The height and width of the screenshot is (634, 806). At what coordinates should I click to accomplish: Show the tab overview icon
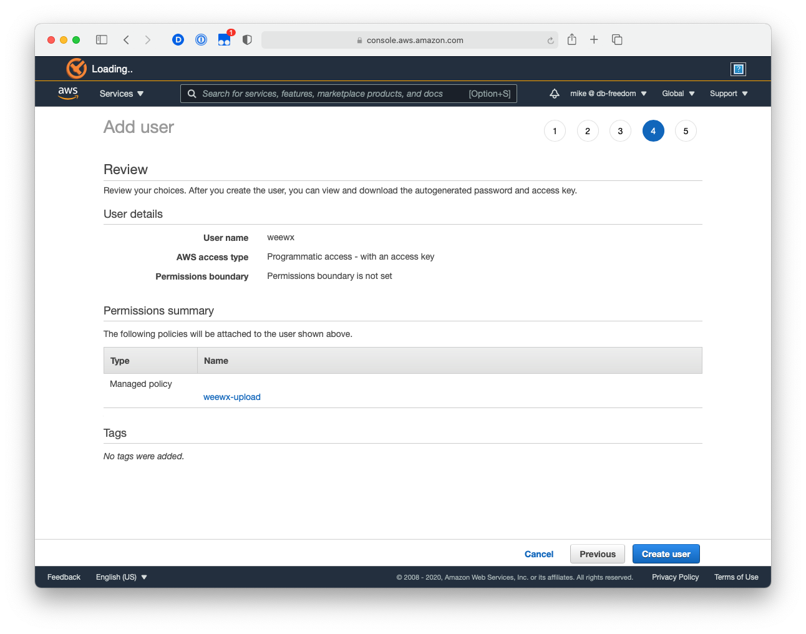tap(617, 40)
